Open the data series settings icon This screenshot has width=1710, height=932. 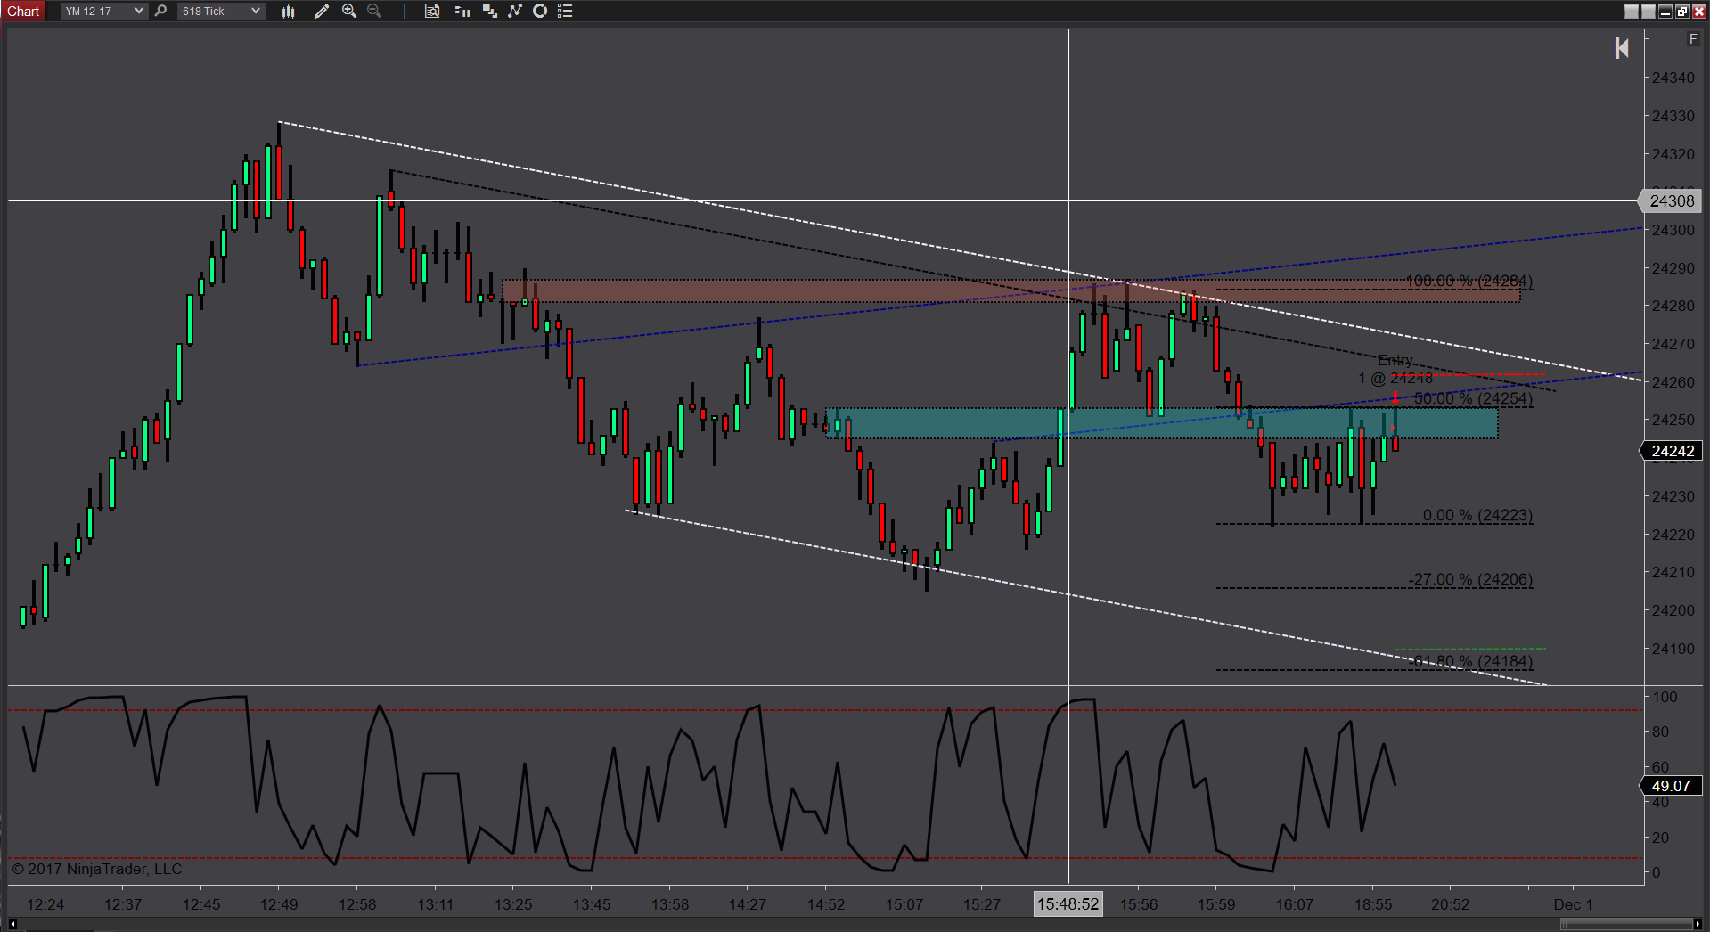489,12
